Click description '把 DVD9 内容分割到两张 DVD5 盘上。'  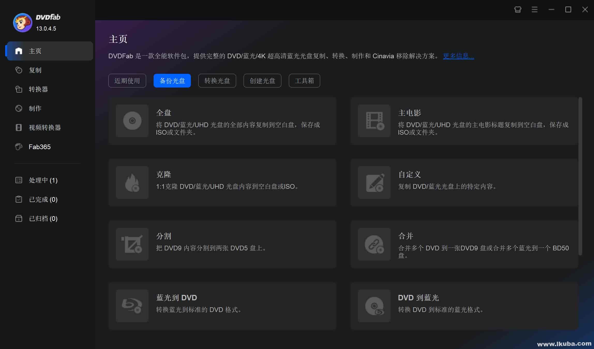(x=211, y=248)
